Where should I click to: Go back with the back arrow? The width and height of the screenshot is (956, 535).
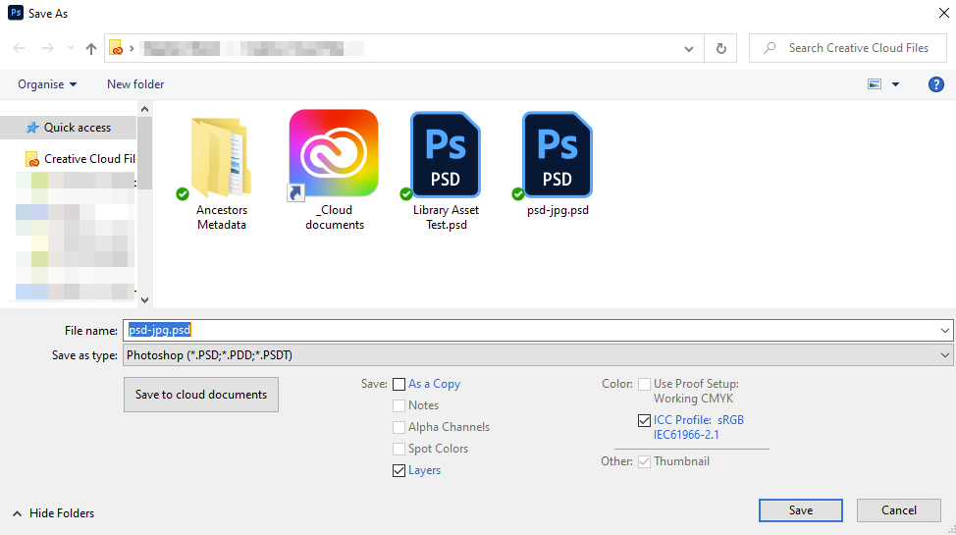point(19,48)
